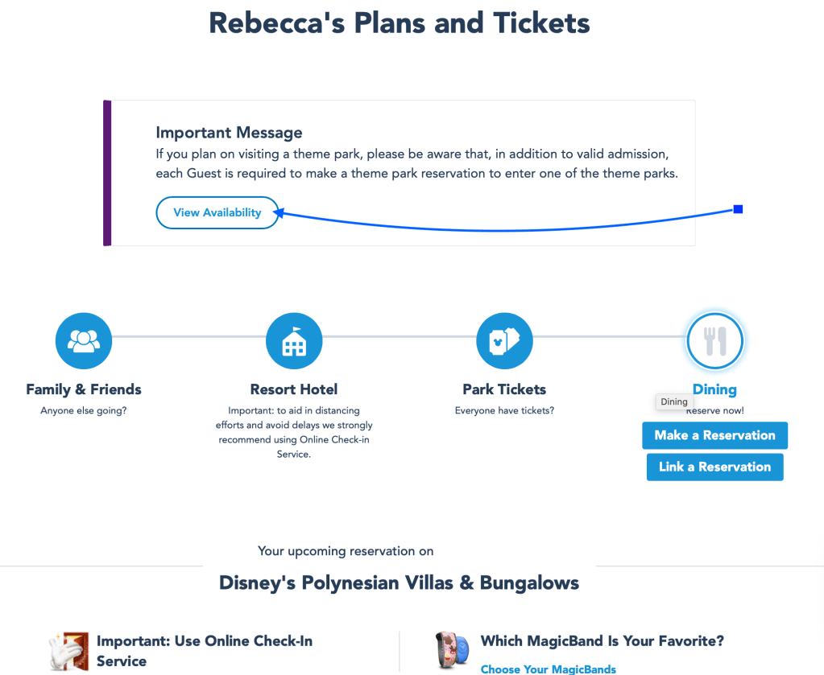Click the Family & Friends people icon
Screen dimensions: 824x675
coord(84,341)
